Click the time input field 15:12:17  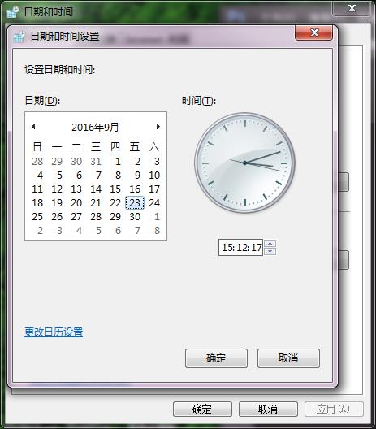click(240, 248)
